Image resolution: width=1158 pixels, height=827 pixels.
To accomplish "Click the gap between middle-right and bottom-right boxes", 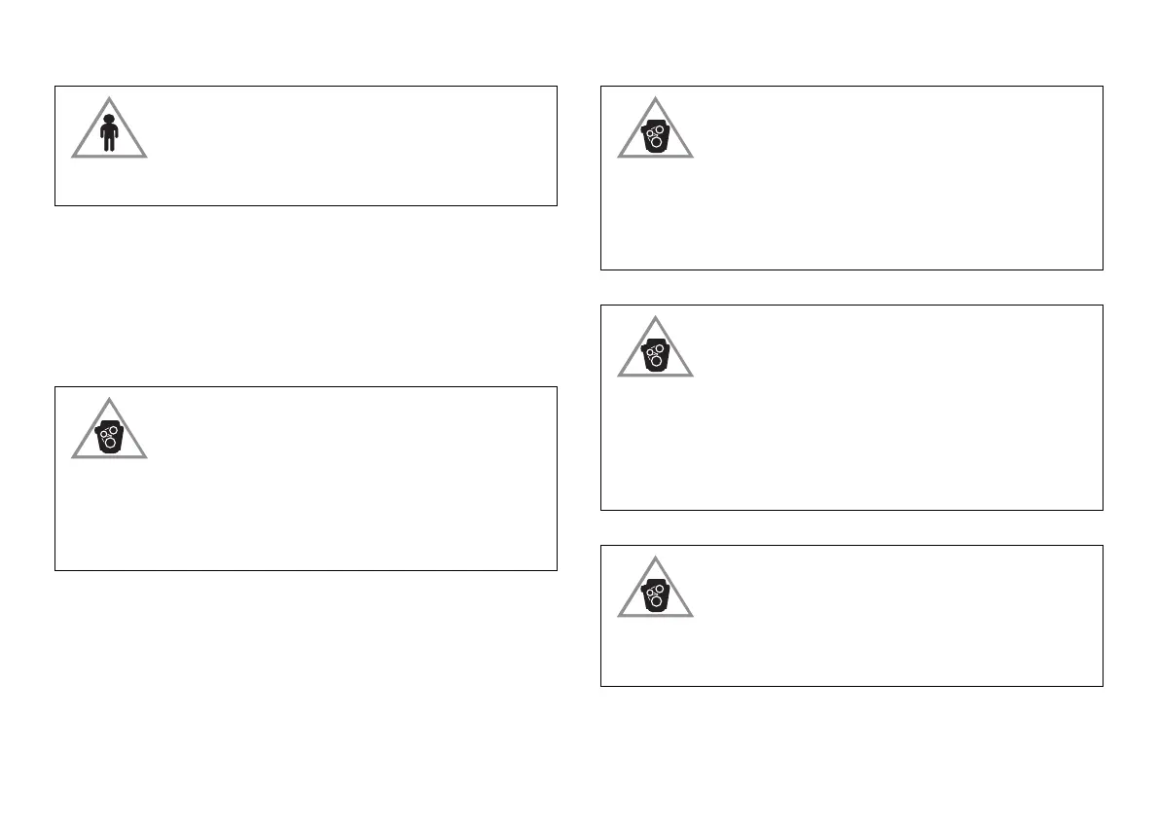I will [x=851, y=528].
